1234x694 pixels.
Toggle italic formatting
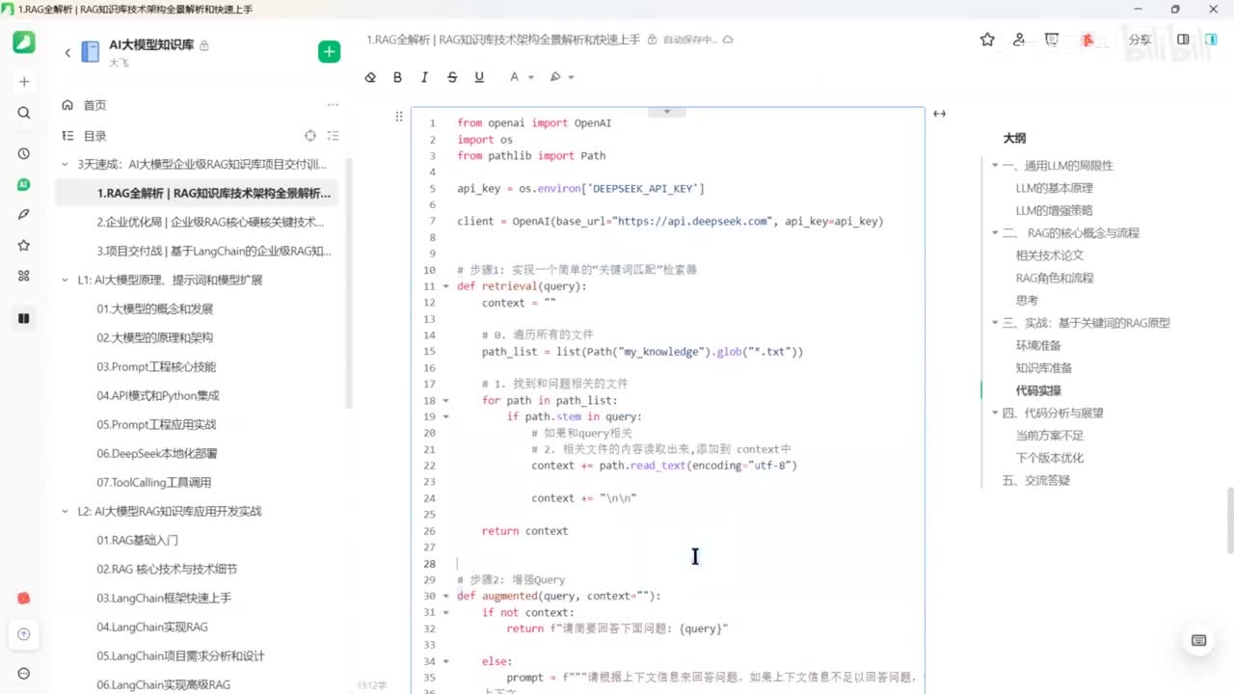tap(424, 77)
